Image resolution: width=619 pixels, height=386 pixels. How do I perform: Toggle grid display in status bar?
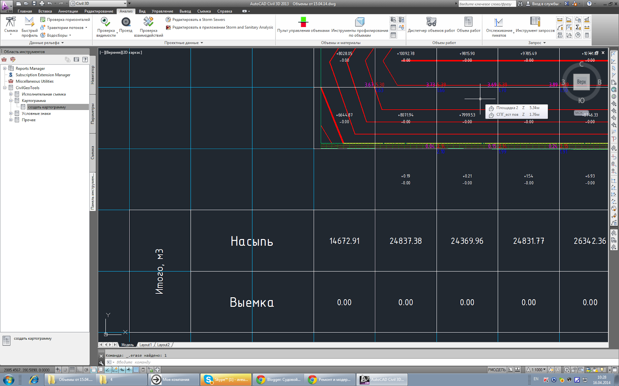tap(72, 369)
